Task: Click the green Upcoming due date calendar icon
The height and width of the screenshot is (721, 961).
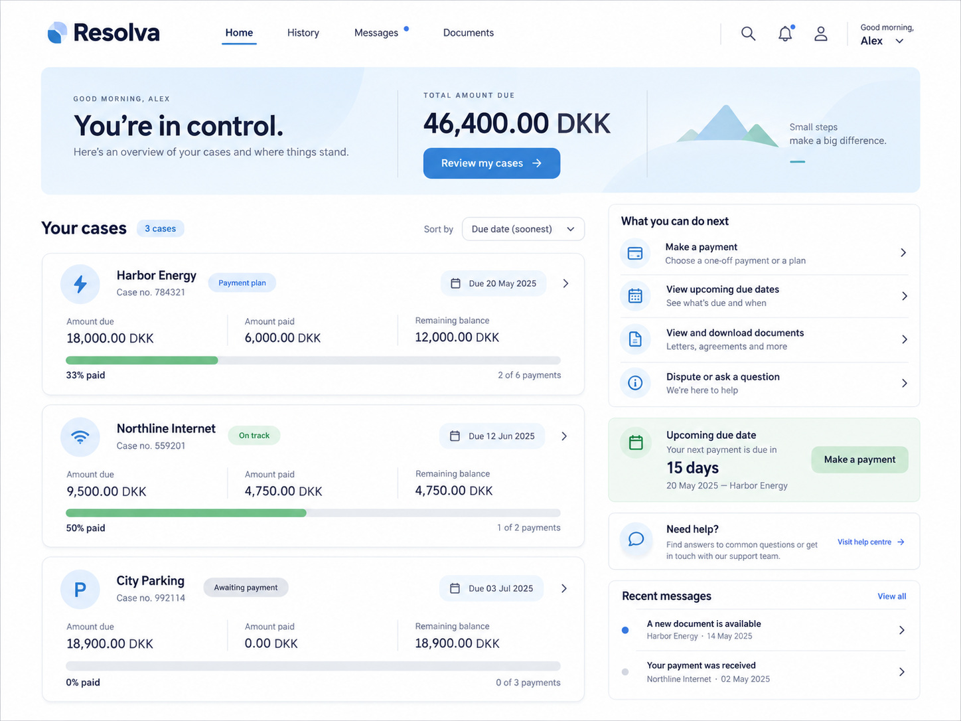Action: pos(636,442)
